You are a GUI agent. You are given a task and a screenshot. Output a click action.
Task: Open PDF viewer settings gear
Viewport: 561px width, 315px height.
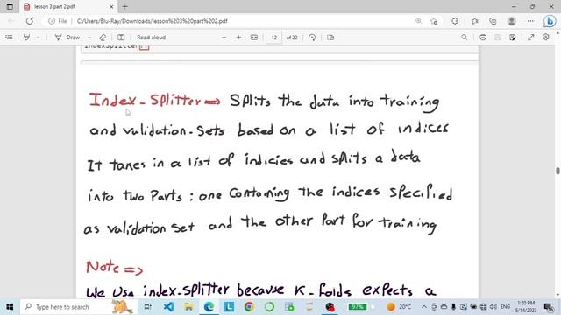545,37
